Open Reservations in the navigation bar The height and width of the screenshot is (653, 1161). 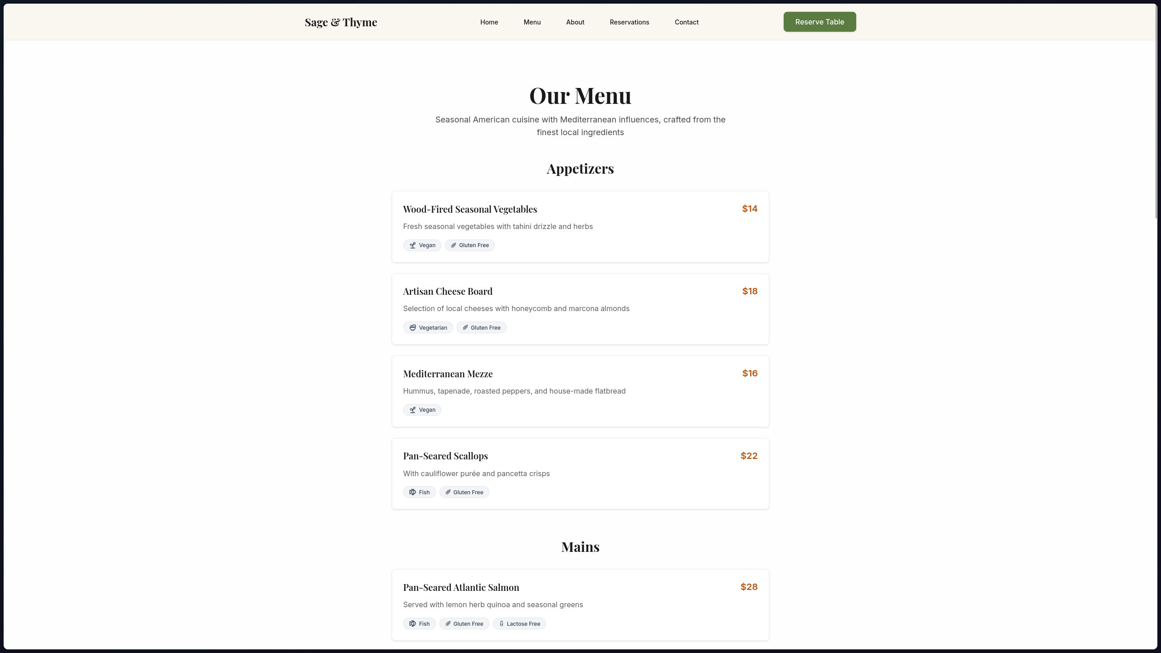click(629, 22)
